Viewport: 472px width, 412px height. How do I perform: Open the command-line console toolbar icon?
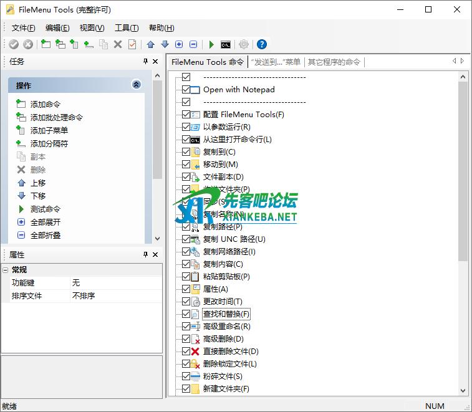pos(226,44)
